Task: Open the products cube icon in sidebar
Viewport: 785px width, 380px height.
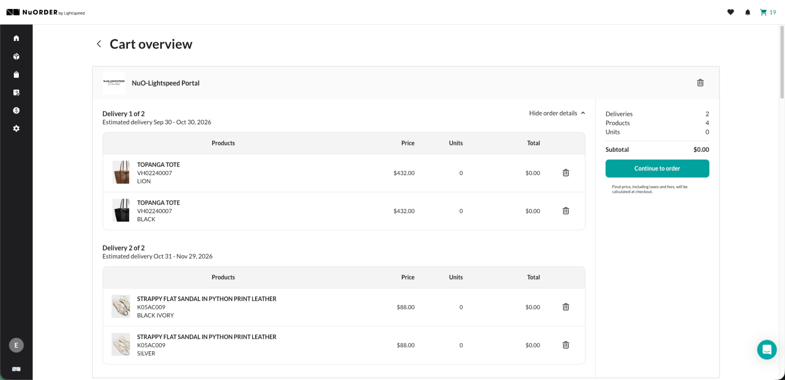Action: tap(16, 56)
